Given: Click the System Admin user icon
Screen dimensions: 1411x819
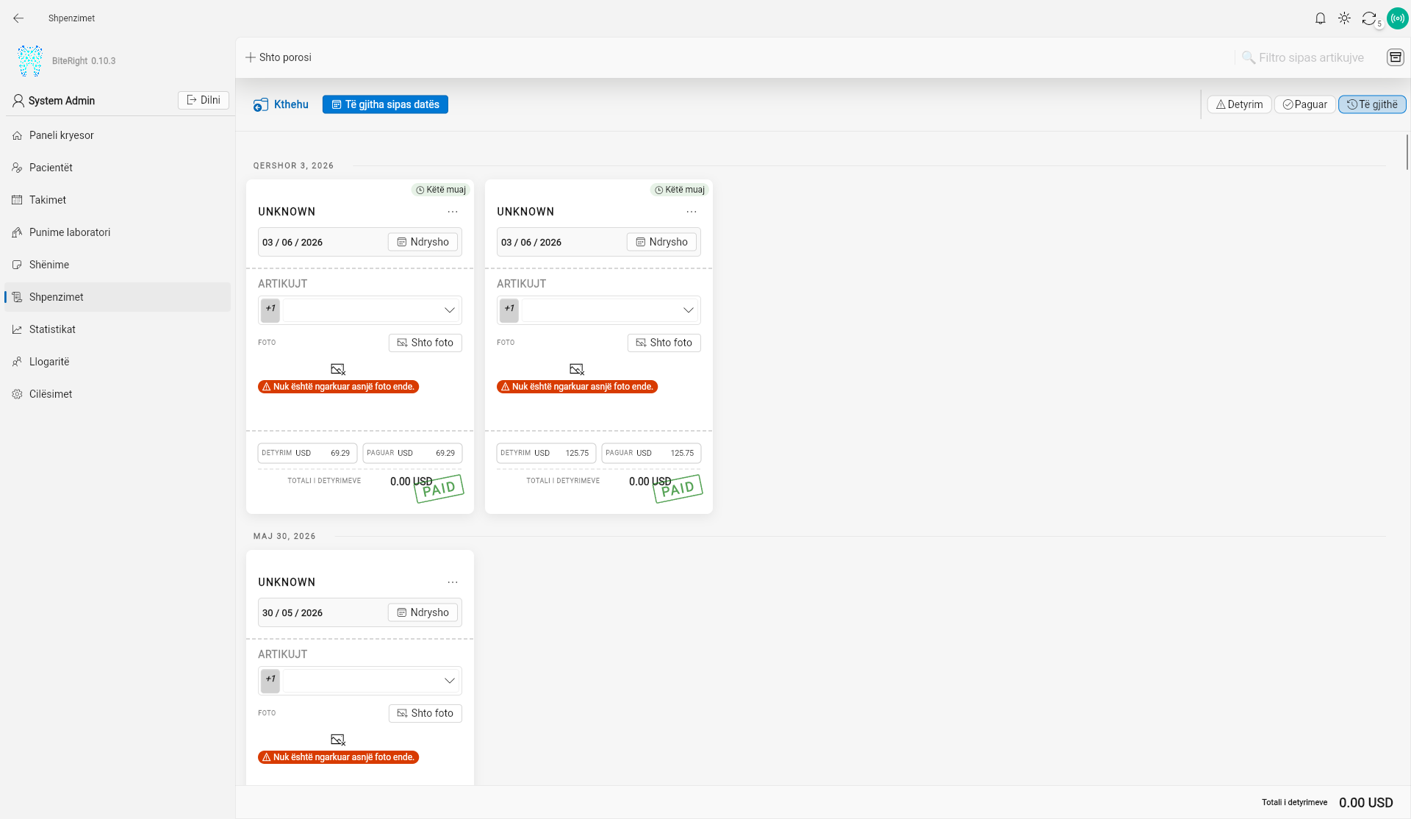Looking at the screenshot, I should pyautogui.click(x=18, y=101).
